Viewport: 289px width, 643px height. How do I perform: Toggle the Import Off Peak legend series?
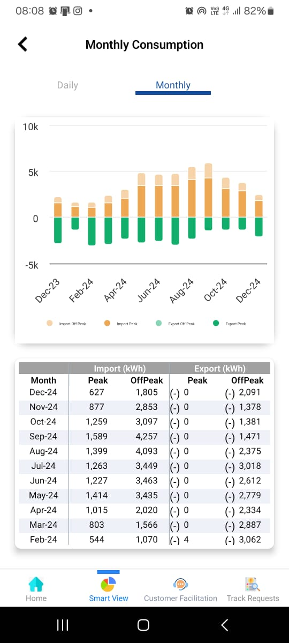pyautogui.click(x=66, y=324)
